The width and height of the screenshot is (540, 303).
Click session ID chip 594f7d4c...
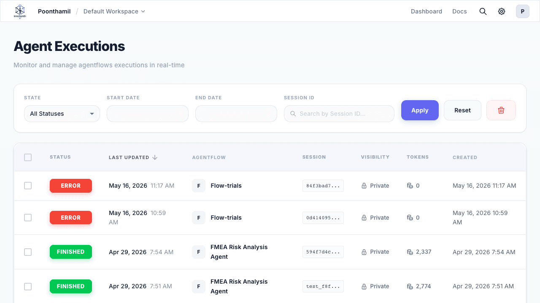[x=323, y=252]
